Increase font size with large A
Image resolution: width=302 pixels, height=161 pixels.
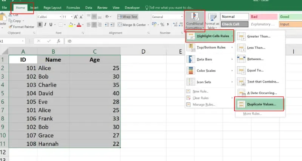(76, 17)
